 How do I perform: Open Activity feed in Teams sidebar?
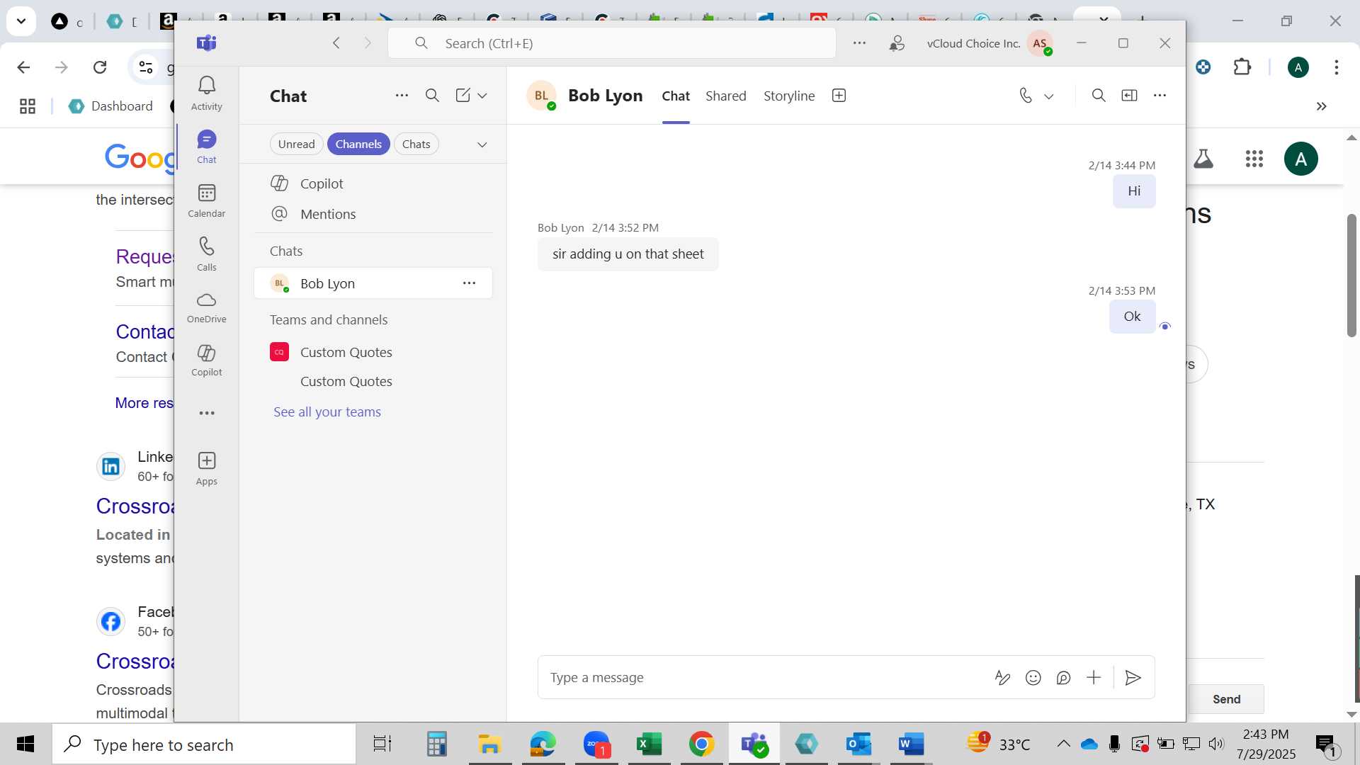tap(206, 93)
